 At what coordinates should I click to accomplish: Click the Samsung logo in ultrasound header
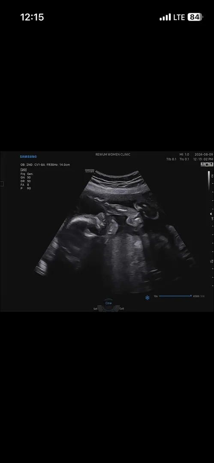click(28, 156)
